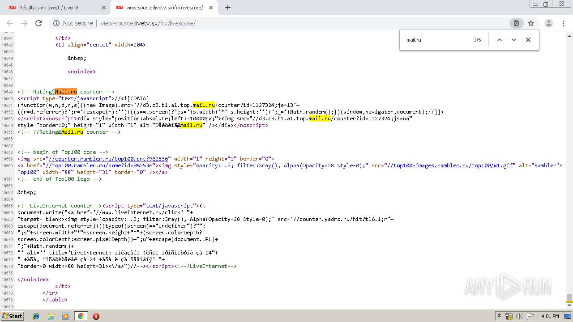The width and height of the screenshot is (573, 322).
Task: Go forward to next page
Action: pyautogui.click(x=24, y=23)
